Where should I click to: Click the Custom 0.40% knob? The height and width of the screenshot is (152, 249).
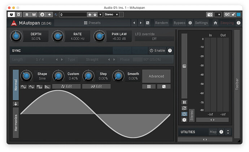pyautogui.click(x=58, y=76)
